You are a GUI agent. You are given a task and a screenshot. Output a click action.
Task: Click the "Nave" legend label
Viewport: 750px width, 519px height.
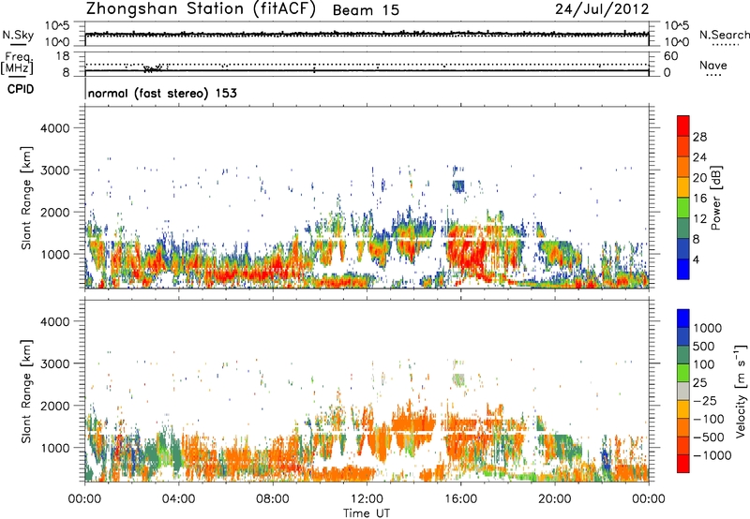[x=713, y=65]
